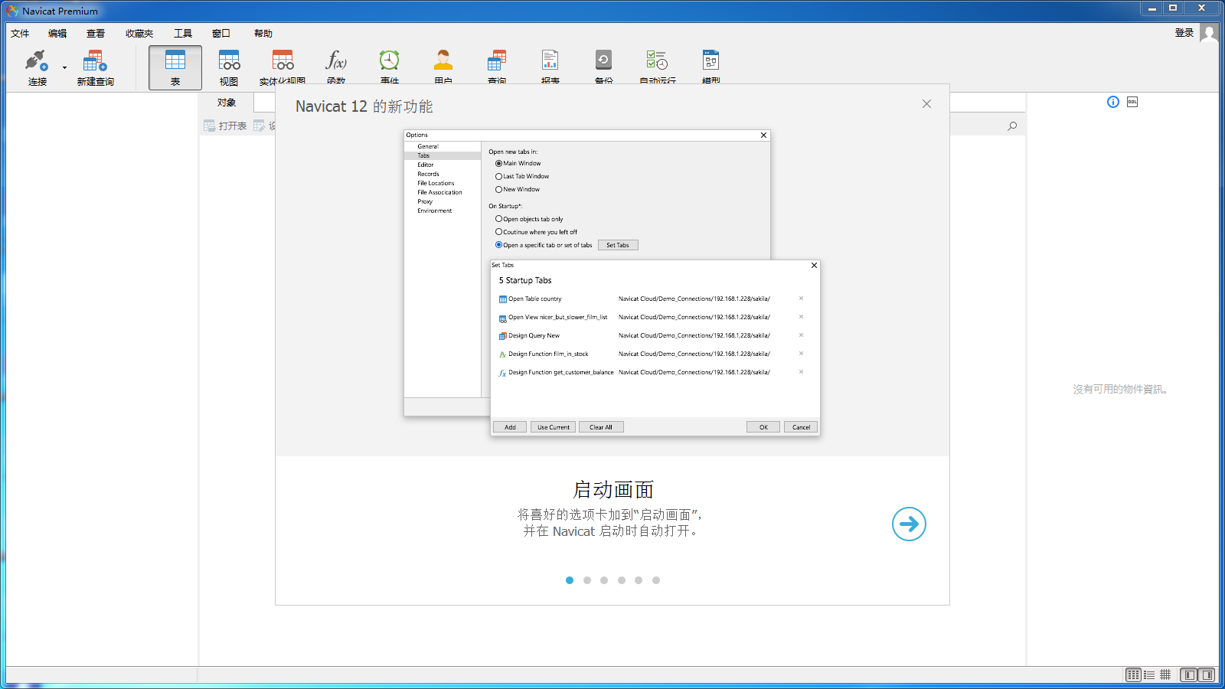Switch to detail view in status bar
Image resolution: width=1225 pixels, height=689 pixels.
(x=1165, y=674)
